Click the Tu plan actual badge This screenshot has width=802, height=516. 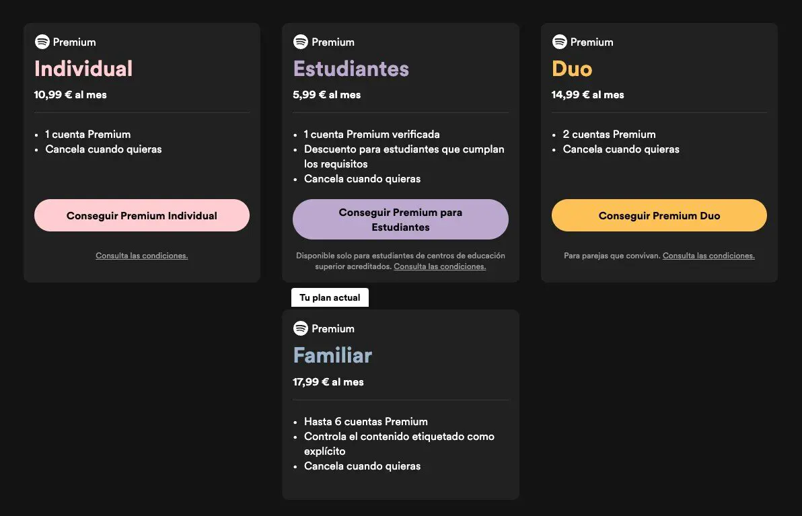330,297
